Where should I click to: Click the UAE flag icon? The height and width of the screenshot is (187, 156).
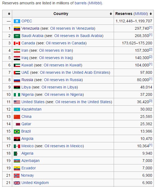pyautogui.click(x=17, y=73)
